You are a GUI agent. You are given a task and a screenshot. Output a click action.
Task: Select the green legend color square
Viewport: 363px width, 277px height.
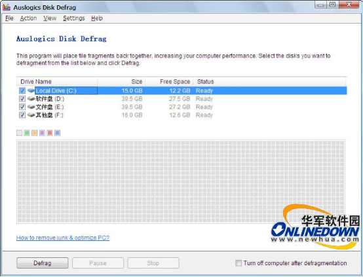[27, 133]
